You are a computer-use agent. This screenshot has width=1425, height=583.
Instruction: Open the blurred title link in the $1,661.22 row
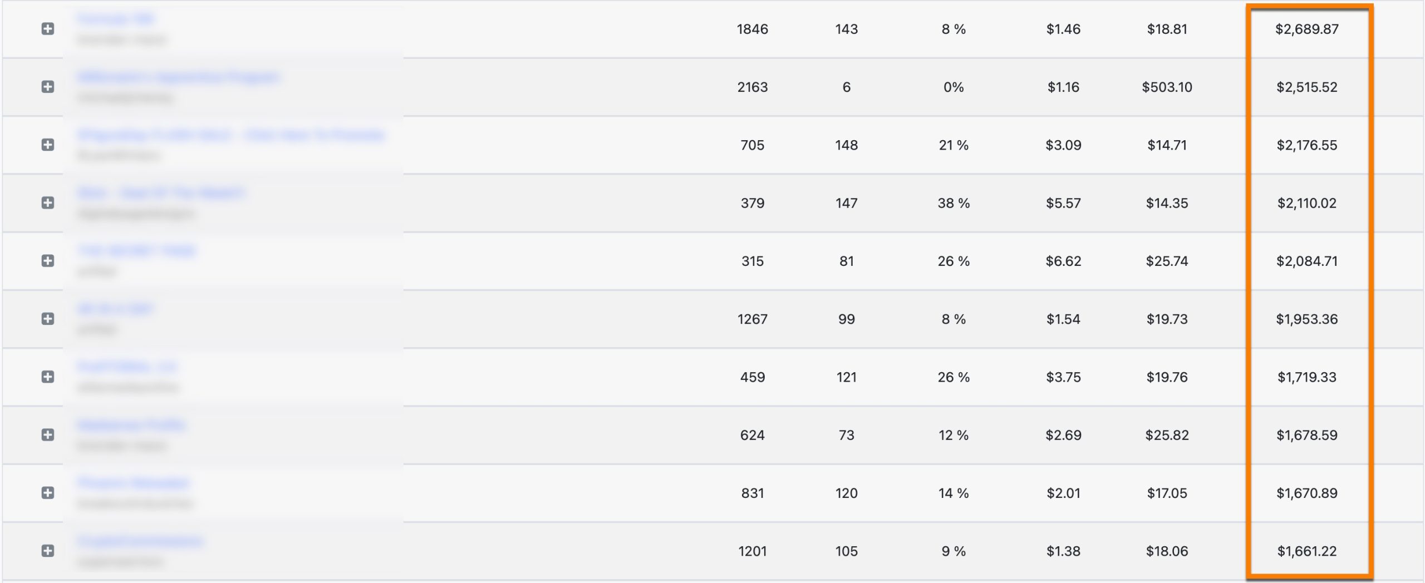click(140, 541)
